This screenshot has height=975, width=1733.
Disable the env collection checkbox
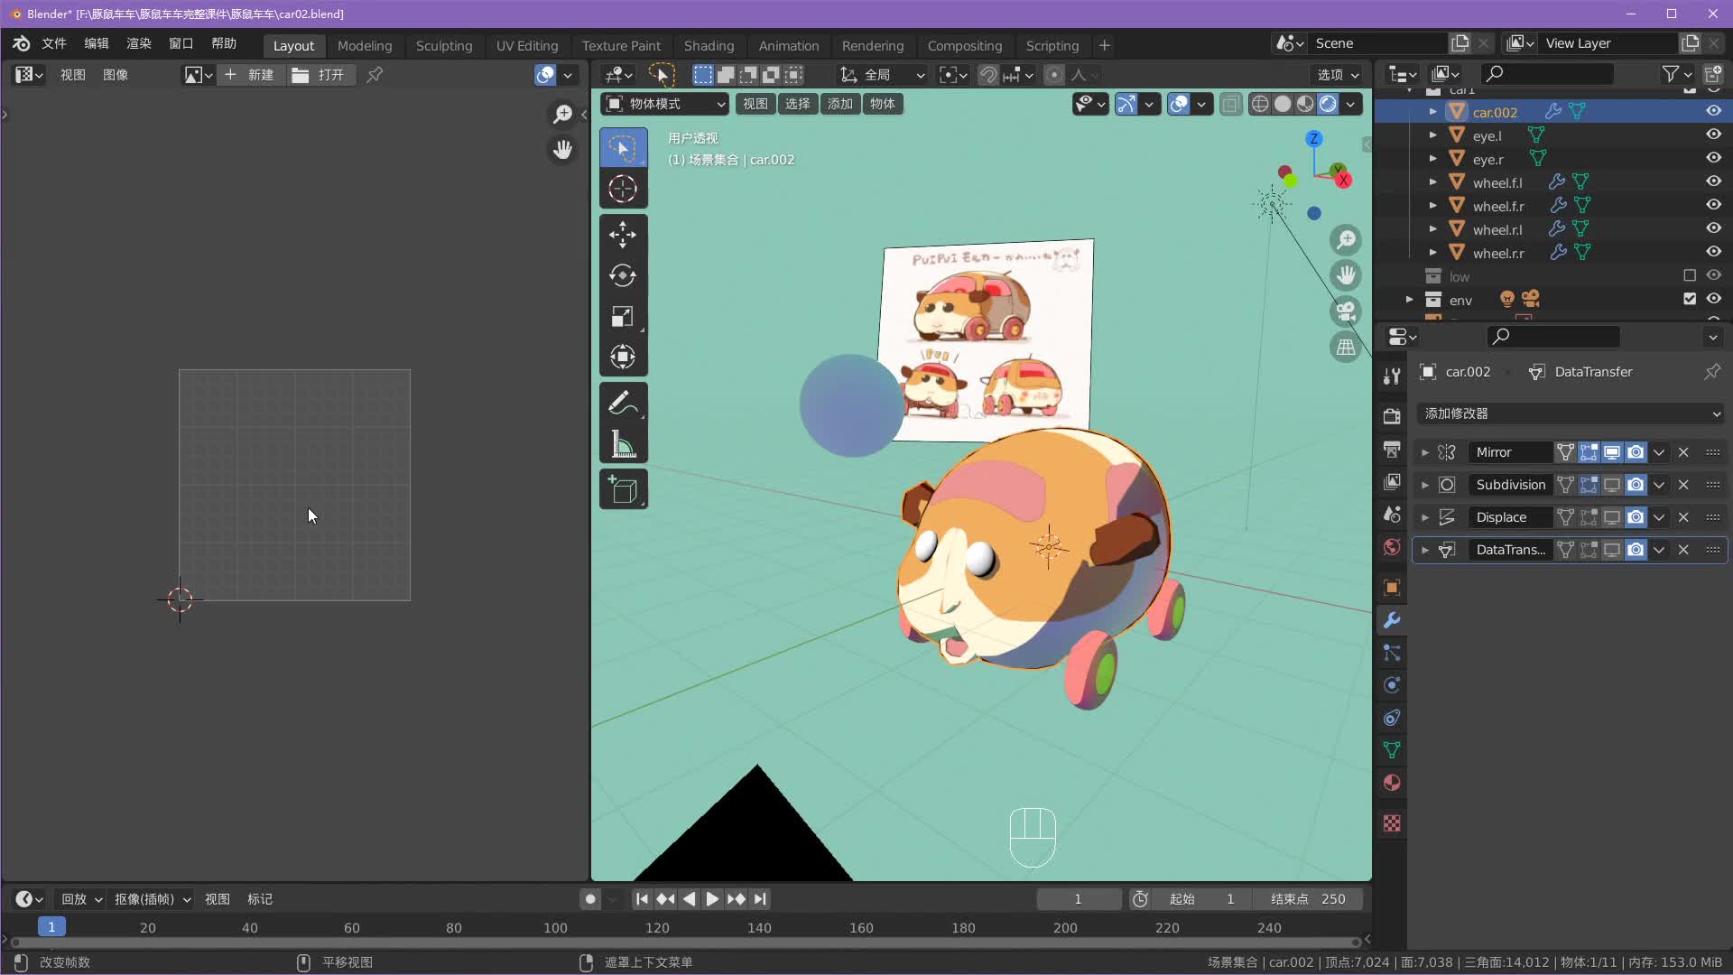(1690, 299)
